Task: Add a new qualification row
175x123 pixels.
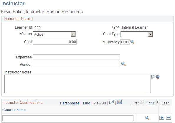Action: 162,118
